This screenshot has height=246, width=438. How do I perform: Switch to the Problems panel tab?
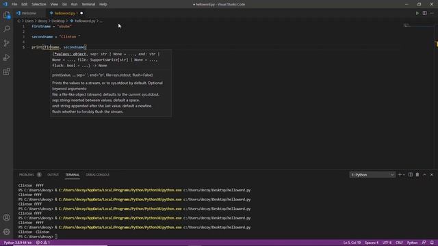click(x=26, y=175)
